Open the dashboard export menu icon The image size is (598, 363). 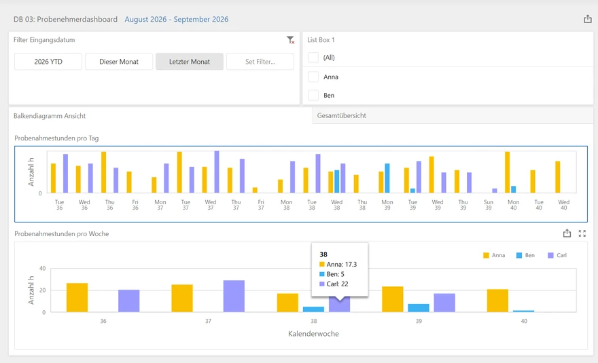coord(587,19)
